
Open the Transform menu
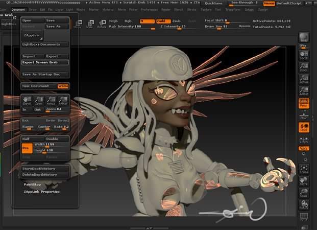coord(233,10)
